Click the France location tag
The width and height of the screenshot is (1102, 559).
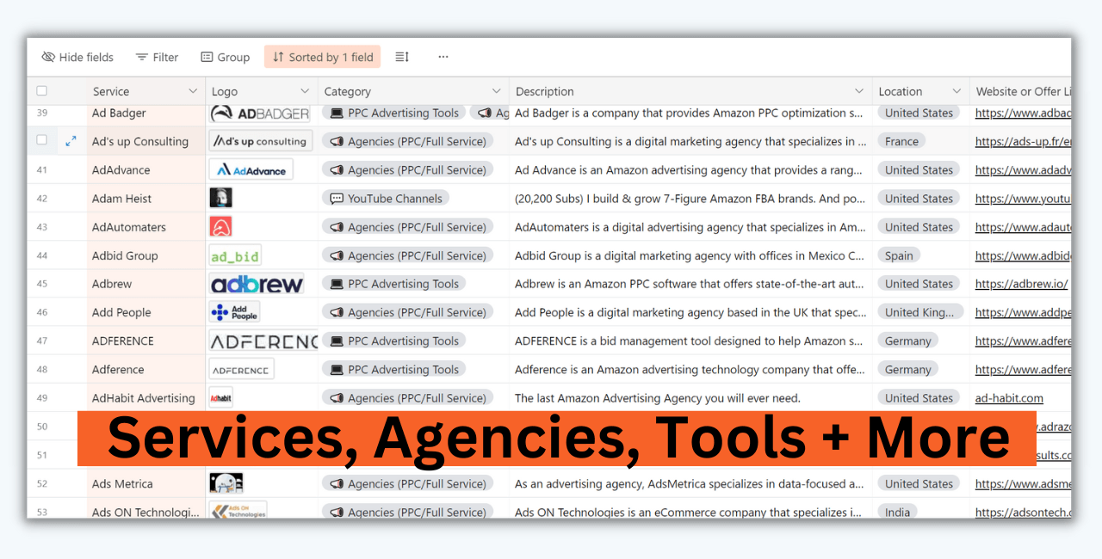[901, 141]
